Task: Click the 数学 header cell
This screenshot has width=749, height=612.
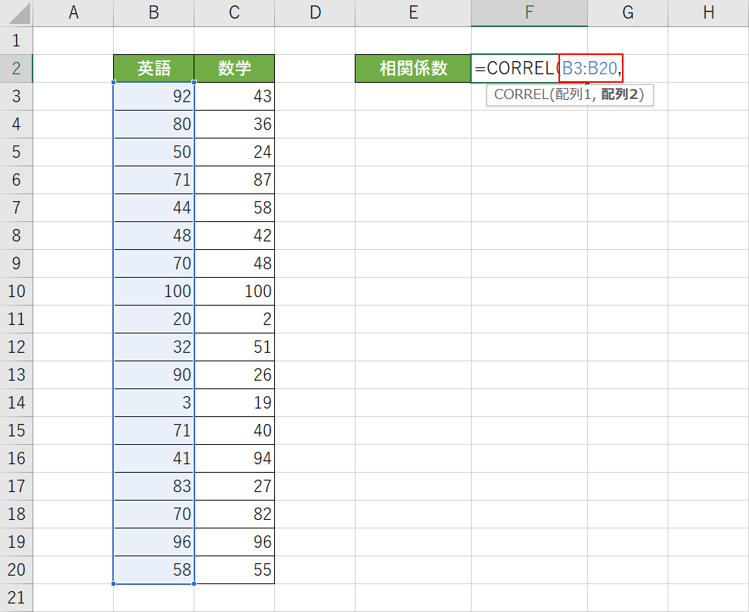Action: coord(234,68)
